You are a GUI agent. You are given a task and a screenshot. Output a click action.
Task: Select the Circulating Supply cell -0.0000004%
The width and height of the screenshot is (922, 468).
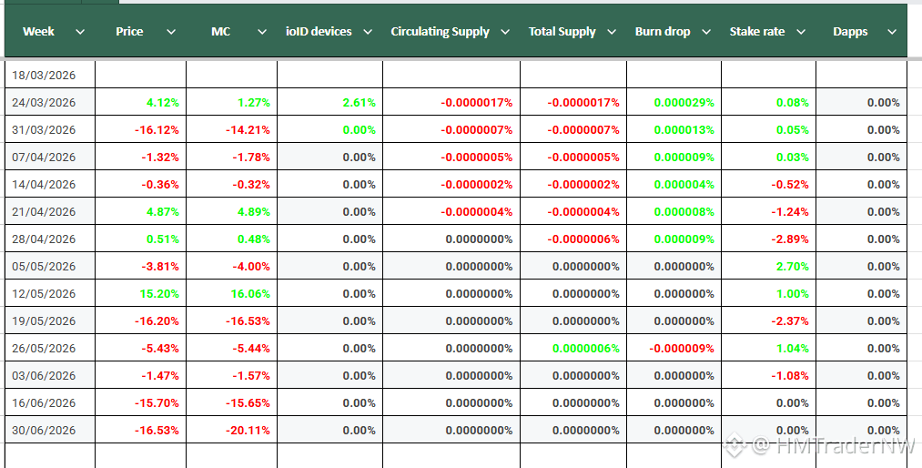(x=451, y=211)
